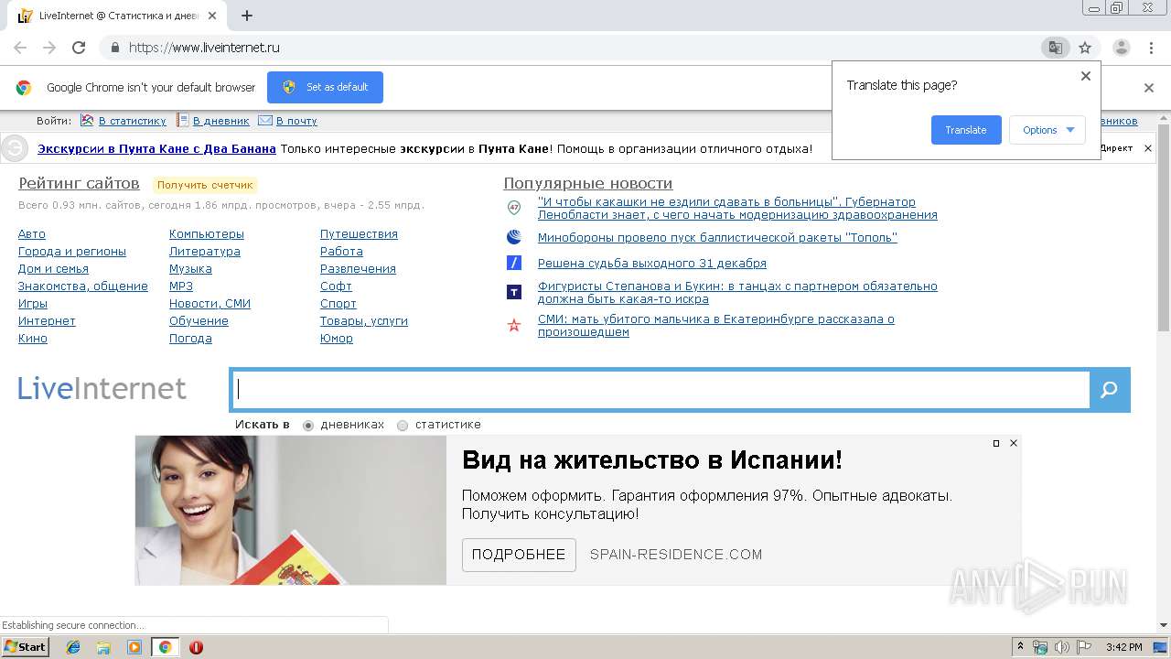1171x659 pixels.
Task: Open the Chrome profile avatar icon
Action: coord(1121,48)
